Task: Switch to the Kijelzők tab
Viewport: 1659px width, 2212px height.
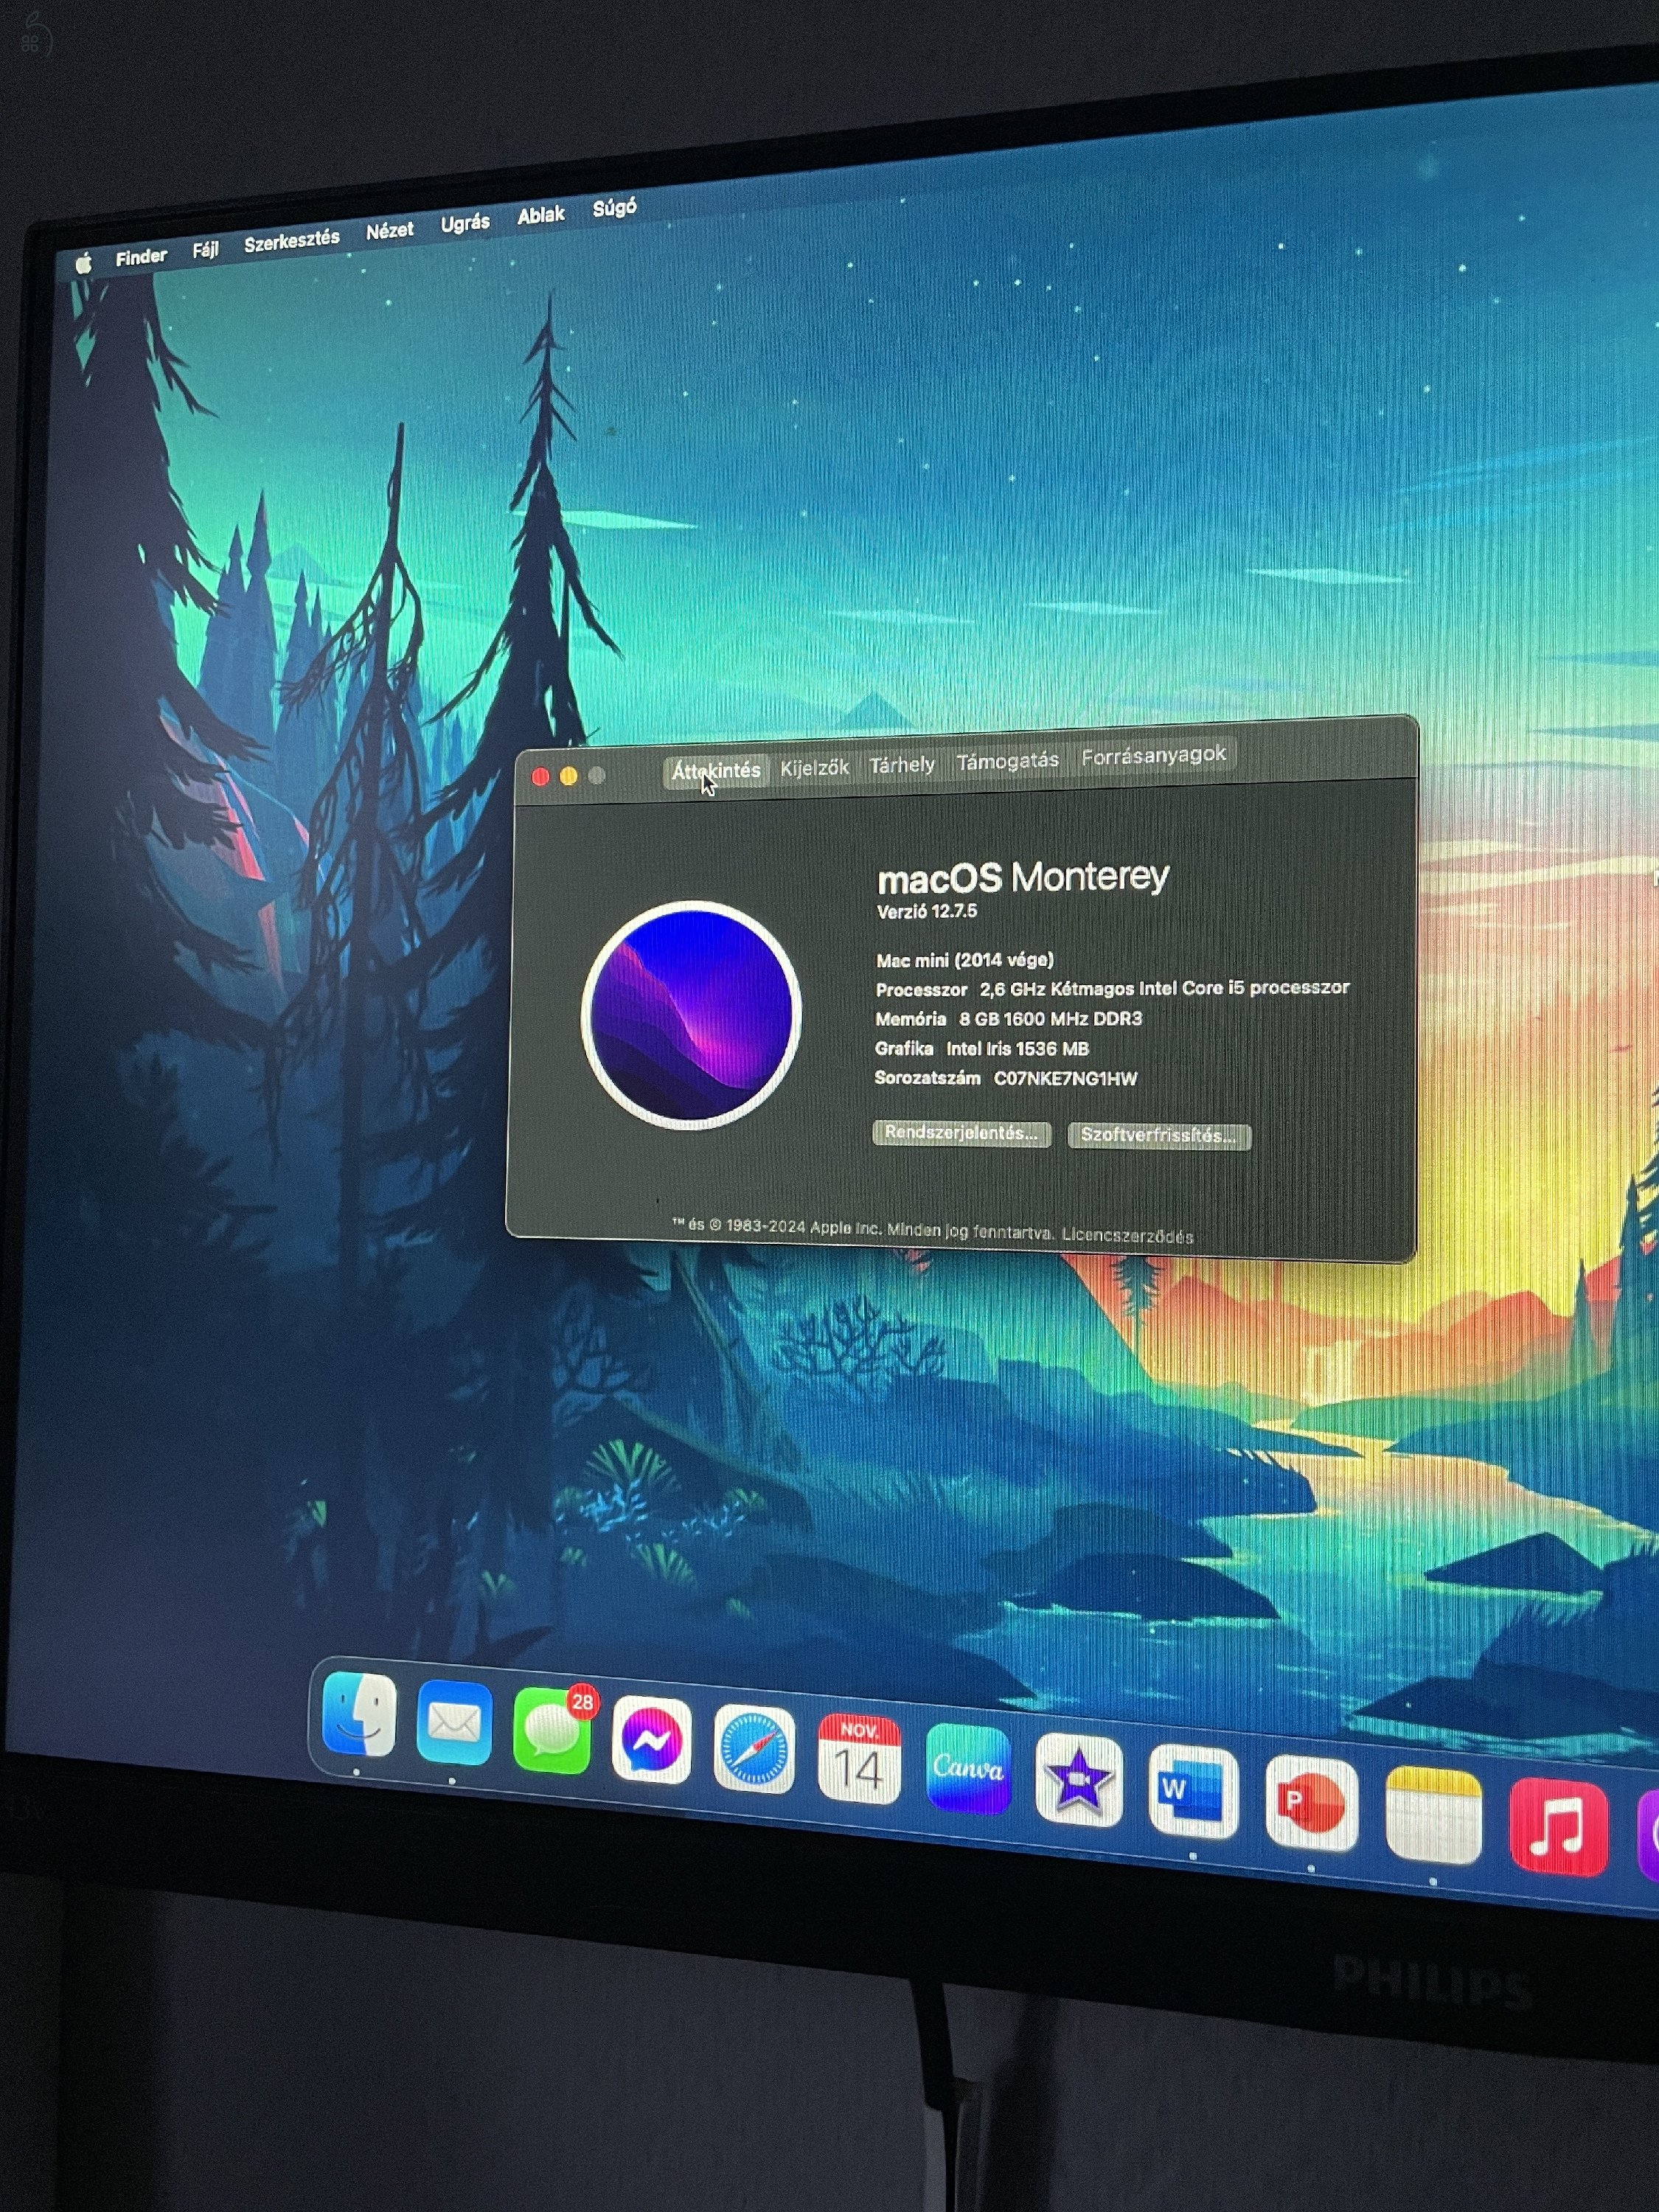Action: click(x=815, y=768)
